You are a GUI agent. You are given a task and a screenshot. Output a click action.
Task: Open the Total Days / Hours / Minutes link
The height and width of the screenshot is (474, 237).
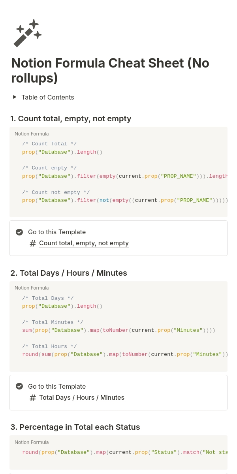pos(81,398)
